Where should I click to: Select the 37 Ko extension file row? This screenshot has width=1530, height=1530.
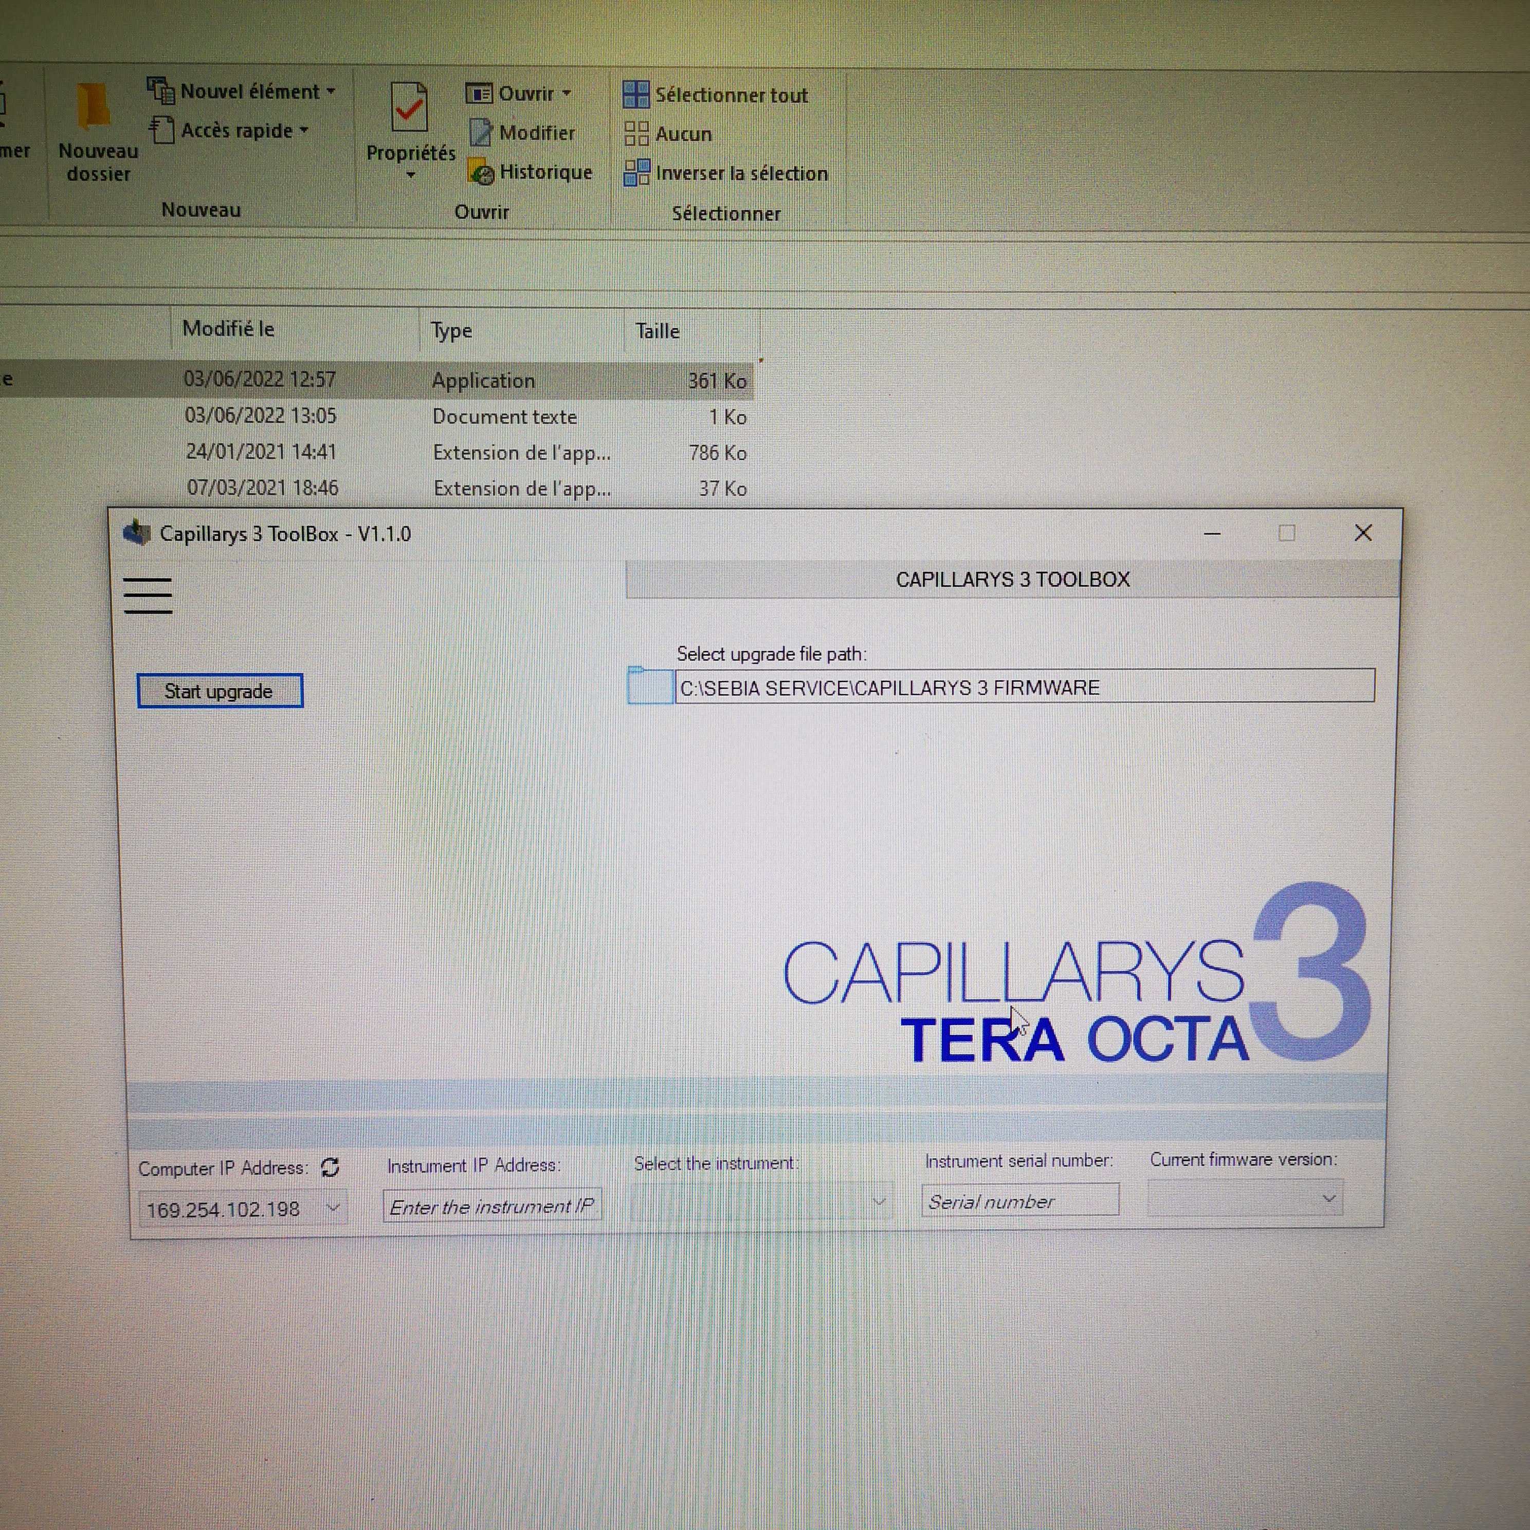377,488
